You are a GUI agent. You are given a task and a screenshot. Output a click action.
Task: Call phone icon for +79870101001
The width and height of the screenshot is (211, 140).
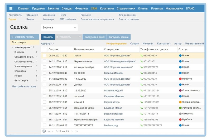tap(142, 102)
